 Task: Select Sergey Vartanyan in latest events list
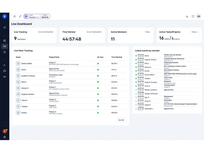coord(151,94)
